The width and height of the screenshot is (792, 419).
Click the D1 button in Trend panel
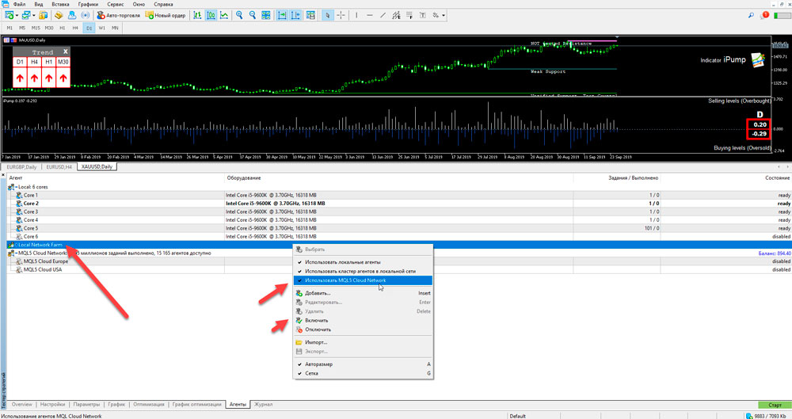click(x=20, y=62)
